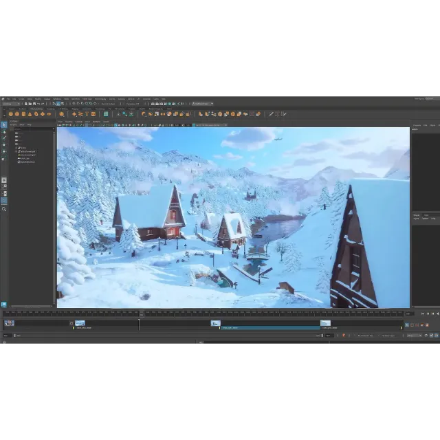Screen dimensions: 440x440
Task: Click the teal highlighted shot clip in sequencer
Action: (x=270, y=328)
